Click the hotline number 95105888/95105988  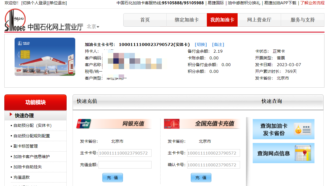point(183,3)
